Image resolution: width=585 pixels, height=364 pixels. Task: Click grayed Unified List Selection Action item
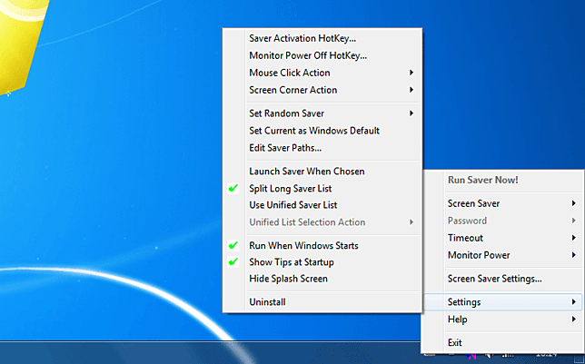(x=322, y=221)
